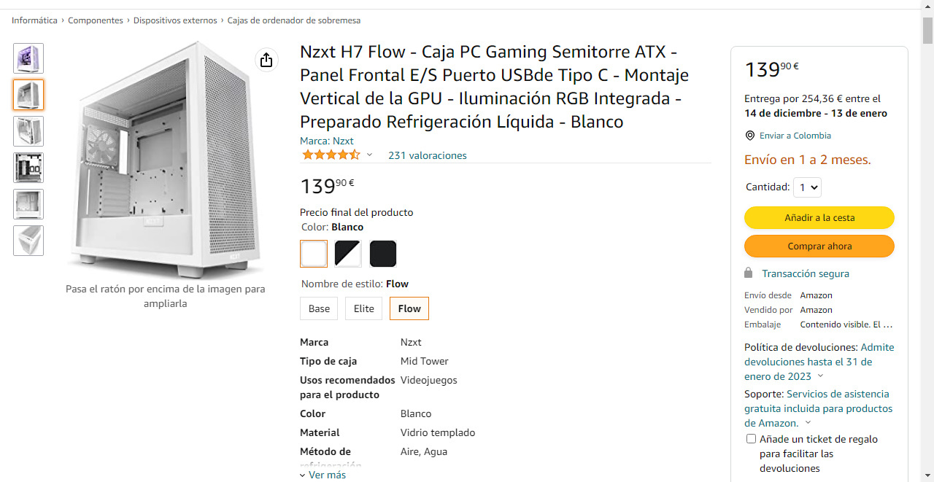
Task: Expand the rating breakdown chevron next to stars
Action: point(369,155)
